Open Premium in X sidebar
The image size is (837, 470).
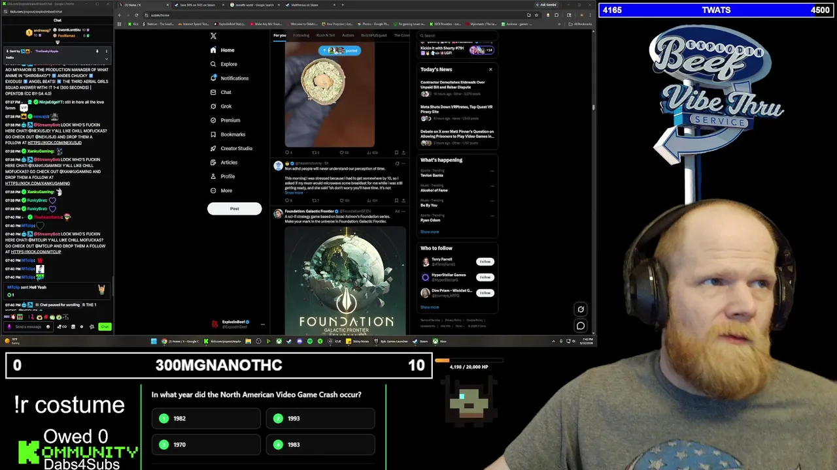(x=225, y=120)
